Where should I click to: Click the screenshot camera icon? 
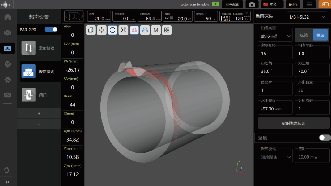pyautogui.click(x=252, y=4)
